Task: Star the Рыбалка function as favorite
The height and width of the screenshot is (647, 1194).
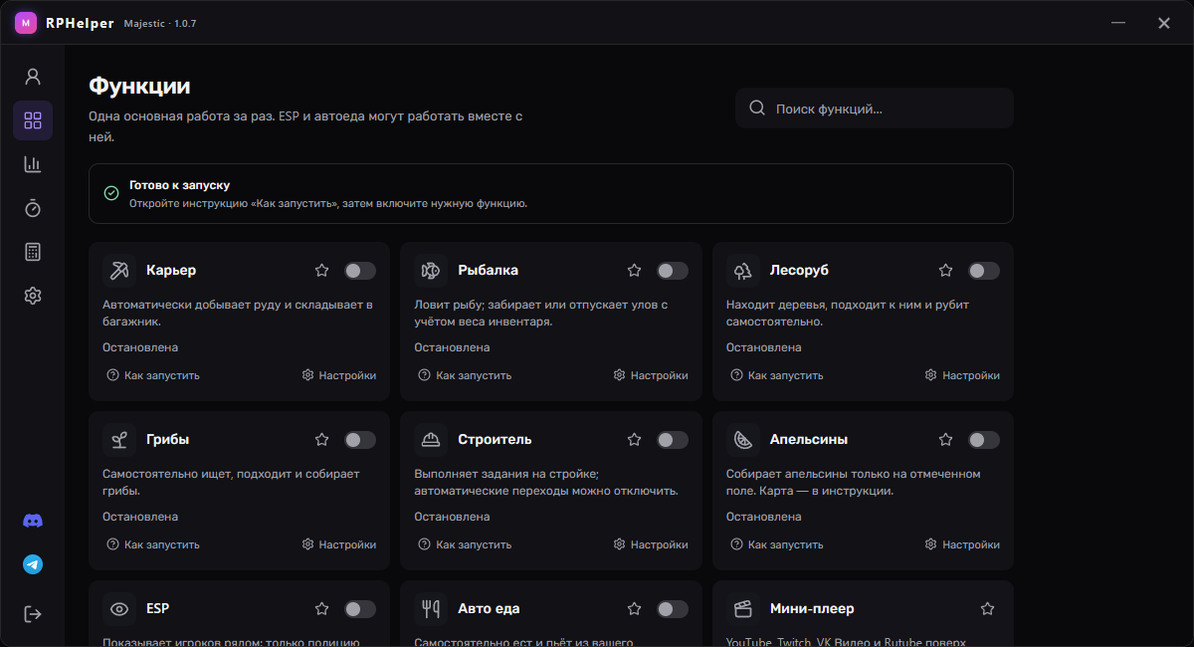Action: click(635, 270)
